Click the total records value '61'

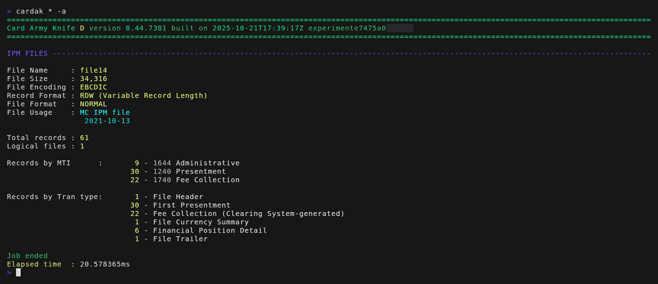coord(85,138)
